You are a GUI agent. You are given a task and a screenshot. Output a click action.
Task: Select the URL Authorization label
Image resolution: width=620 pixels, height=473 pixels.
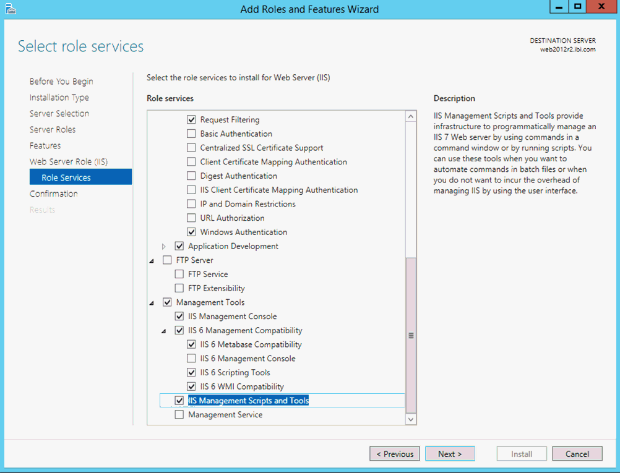click(x=232, y=218)
